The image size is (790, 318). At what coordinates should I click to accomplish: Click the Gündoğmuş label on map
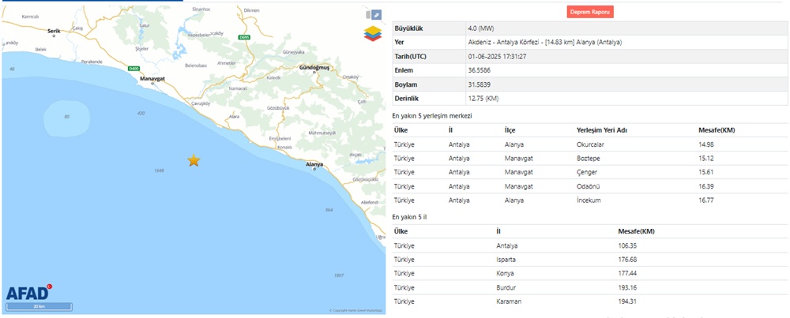[x=314, y=69]
